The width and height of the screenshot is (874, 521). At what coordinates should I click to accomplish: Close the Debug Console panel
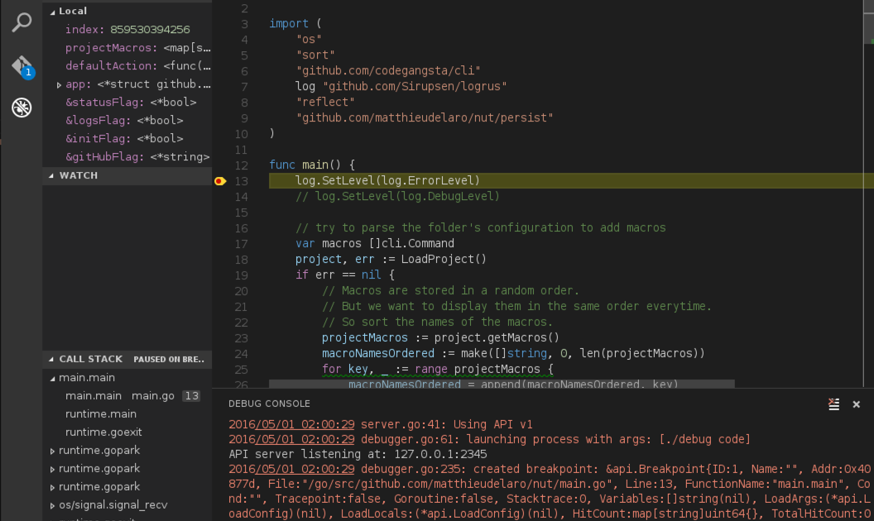pos(856,404)
